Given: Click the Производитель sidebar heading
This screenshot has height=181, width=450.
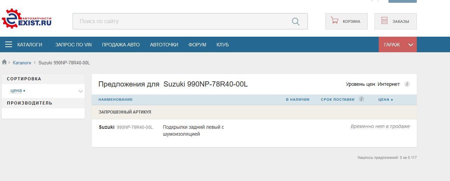Looking at the screenshot, I should (30, 103).
